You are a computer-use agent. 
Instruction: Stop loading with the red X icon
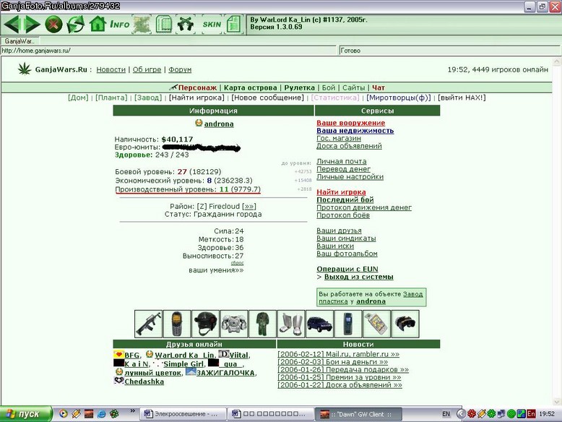click(53, 25)
